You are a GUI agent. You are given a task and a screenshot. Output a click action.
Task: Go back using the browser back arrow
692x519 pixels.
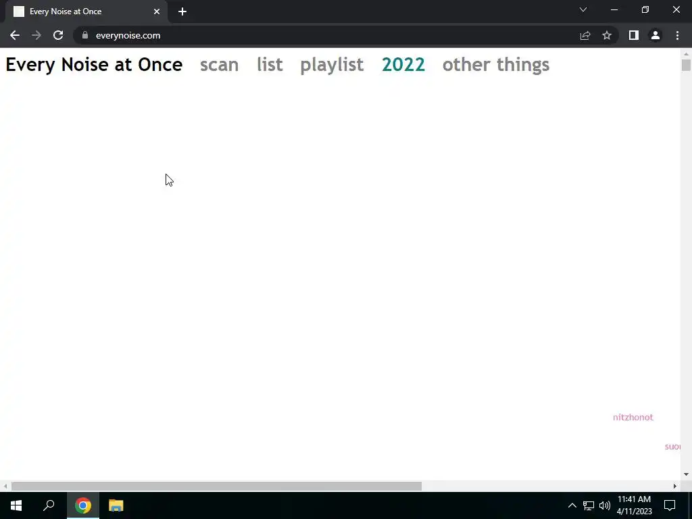coord(15,35)
